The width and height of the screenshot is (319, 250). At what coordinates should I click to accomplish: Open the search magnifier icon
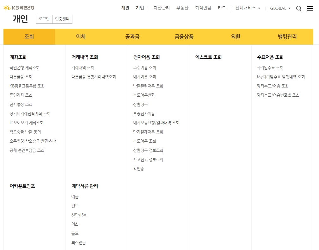[x=299, y=9]
